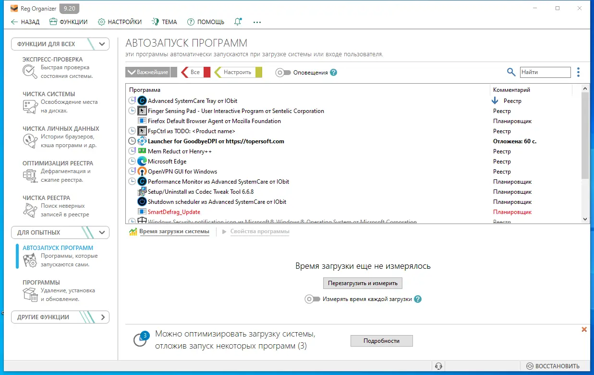Click the Подробности button
This screenshot has height=375, width=594.
pyautogui.click(x=381, y=340)
